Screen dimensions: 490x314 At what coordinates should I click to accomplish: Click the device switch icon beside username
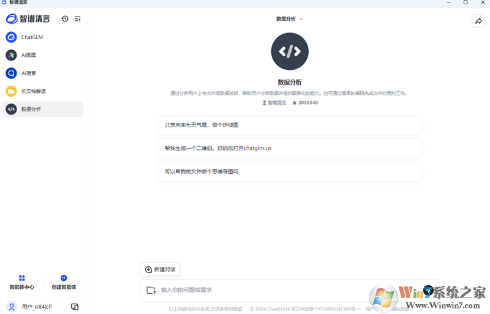(x=75, y=307)
